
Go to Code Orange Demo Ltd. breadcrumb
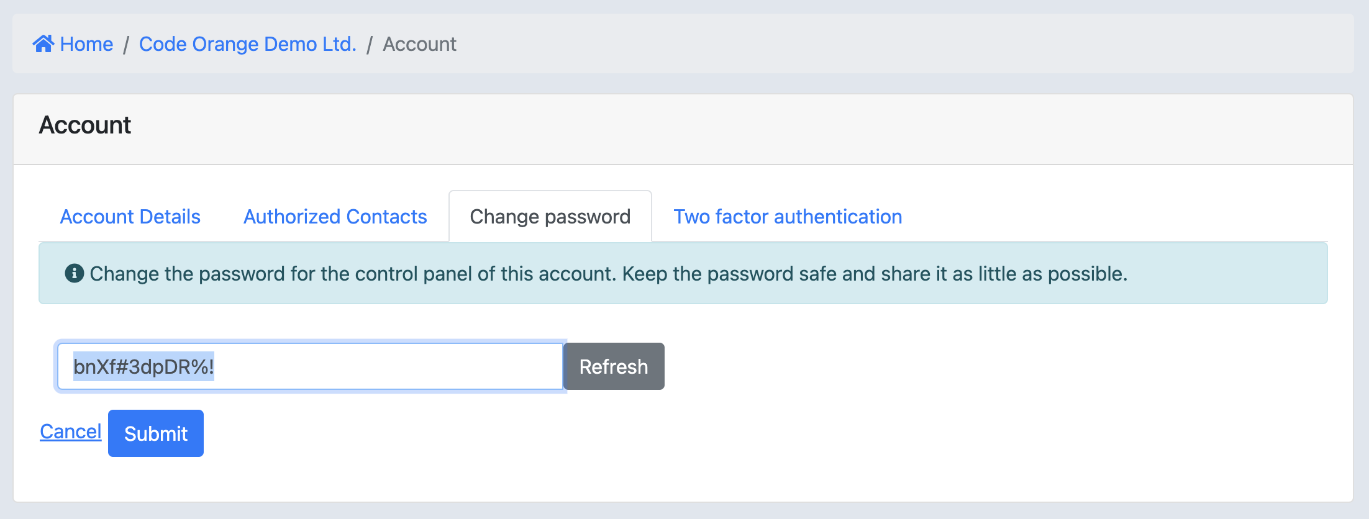tap(247, 44)
